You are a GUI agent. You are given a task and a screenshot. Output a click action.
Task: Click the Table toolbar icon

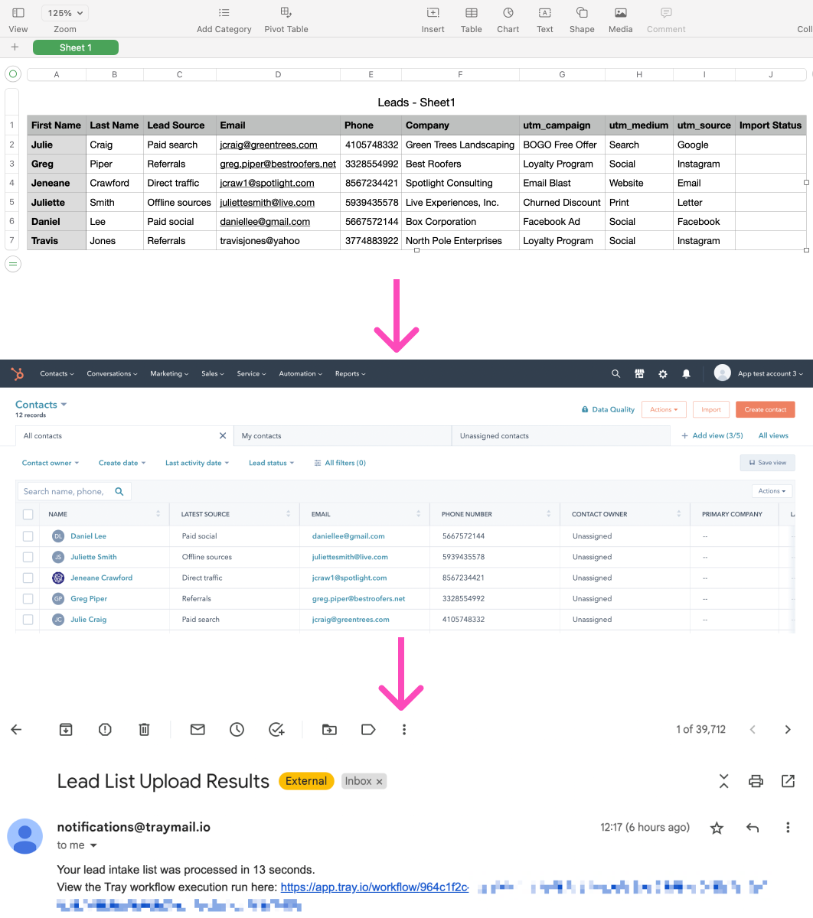[472, 13]
